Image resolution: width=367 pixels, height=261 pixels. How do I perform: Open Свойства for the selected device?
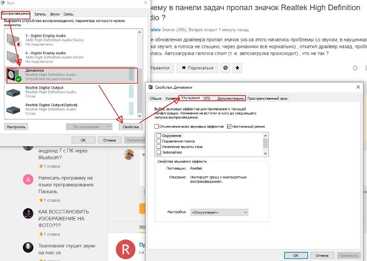131,127
